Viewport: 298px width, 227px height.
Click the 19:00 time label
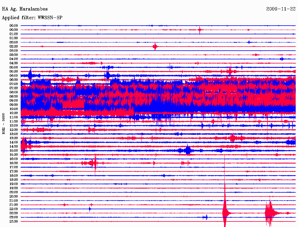tap(14, 184)
